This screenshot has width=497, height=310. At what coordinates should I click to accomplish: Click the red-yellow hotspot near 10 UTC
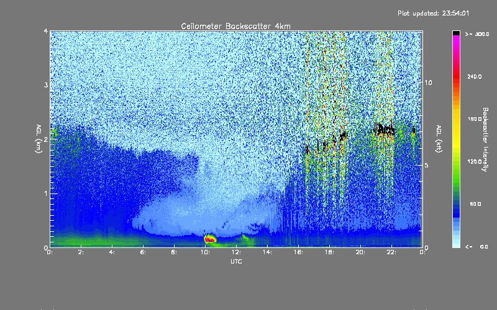point(209,239)
